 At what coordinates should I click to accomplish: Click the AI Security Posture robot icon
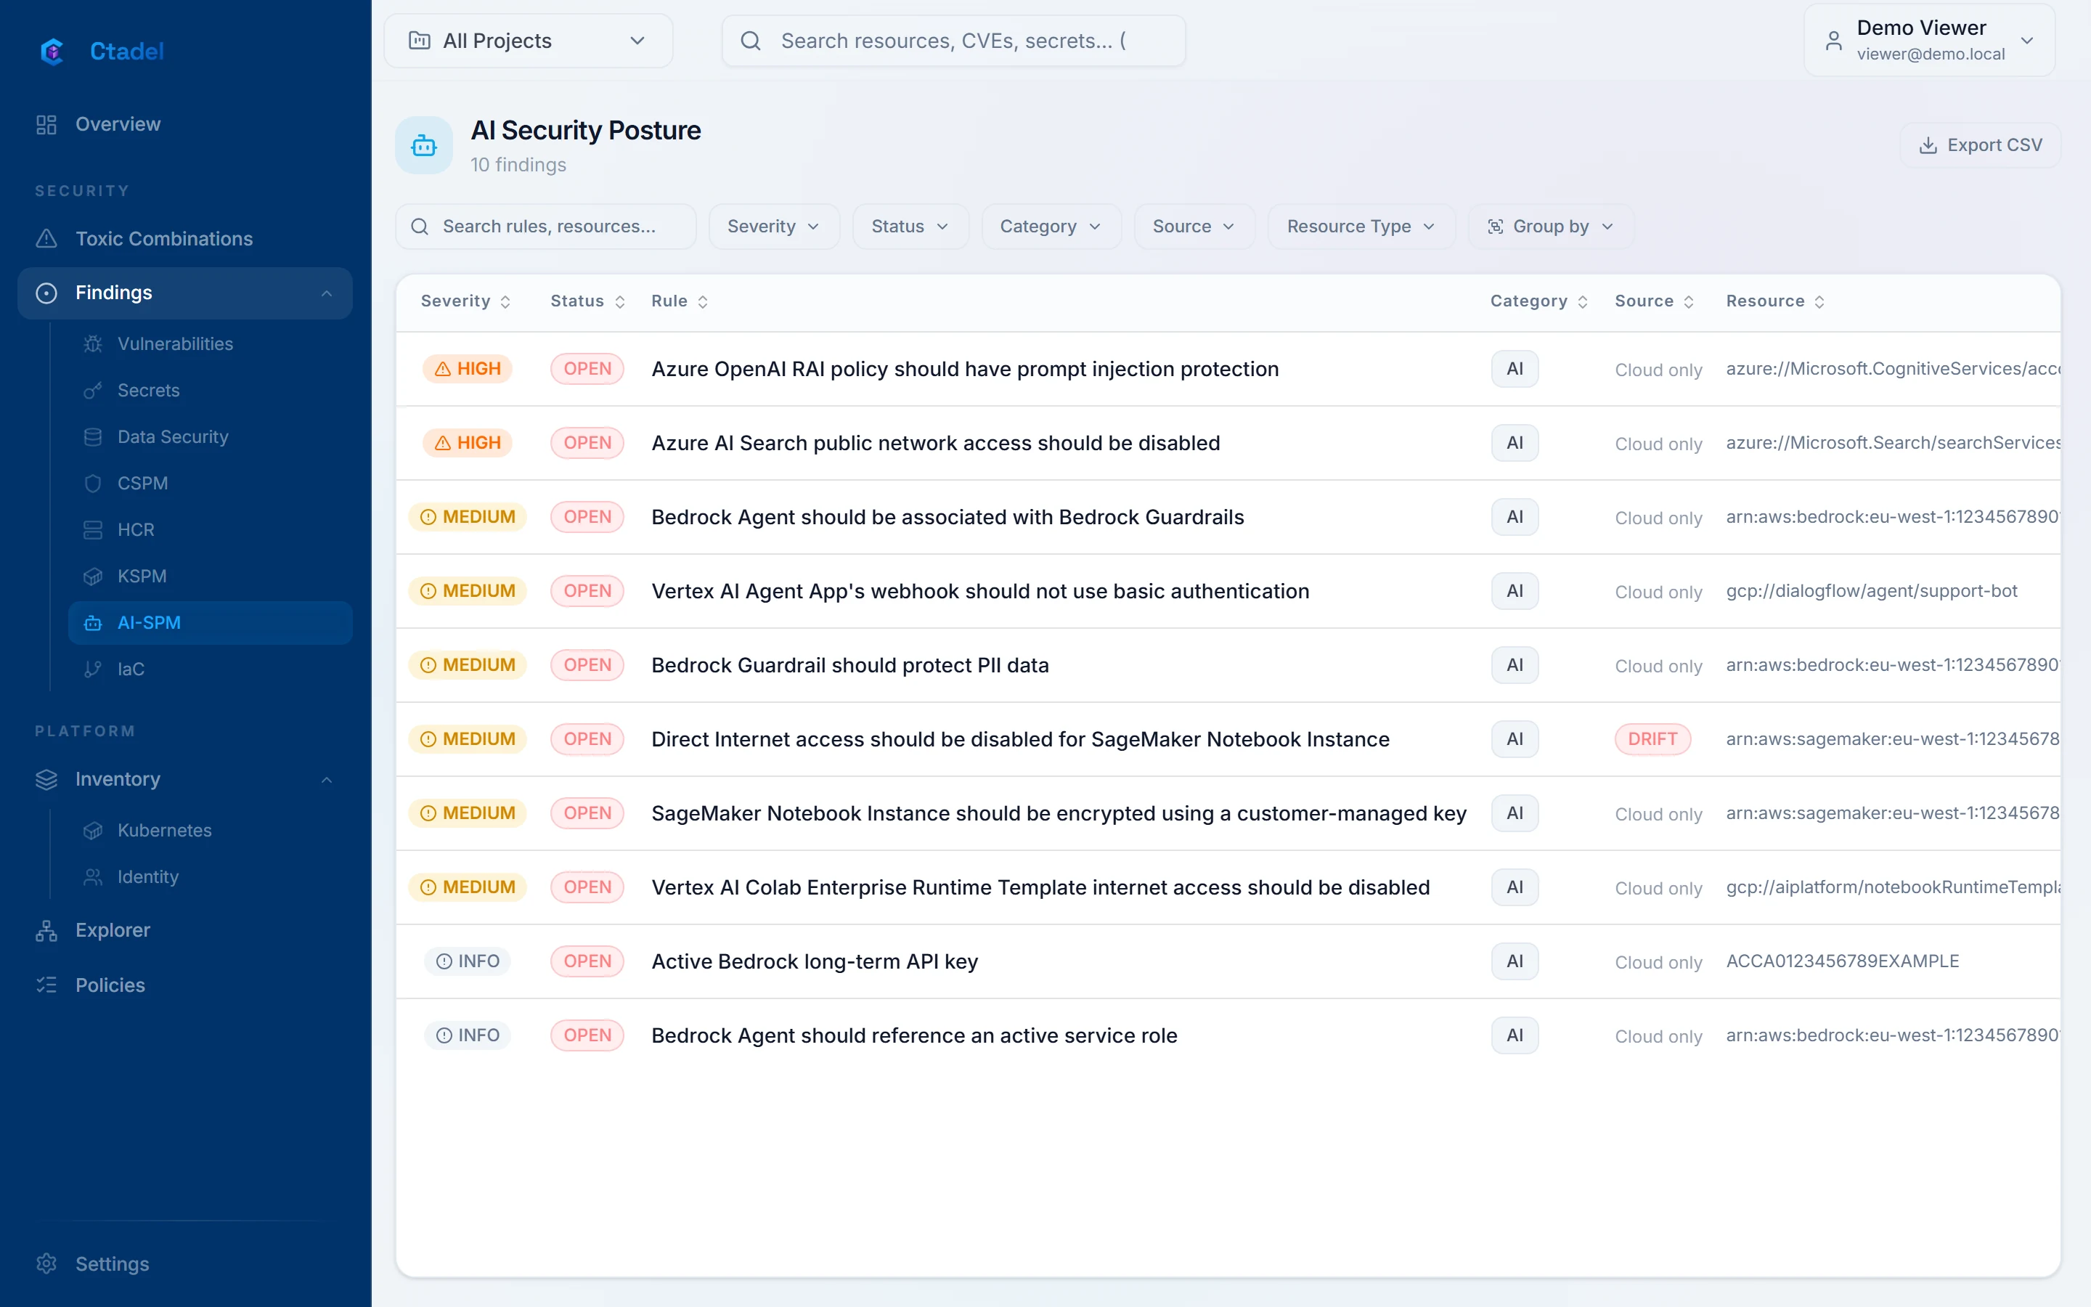click(423, 145)
